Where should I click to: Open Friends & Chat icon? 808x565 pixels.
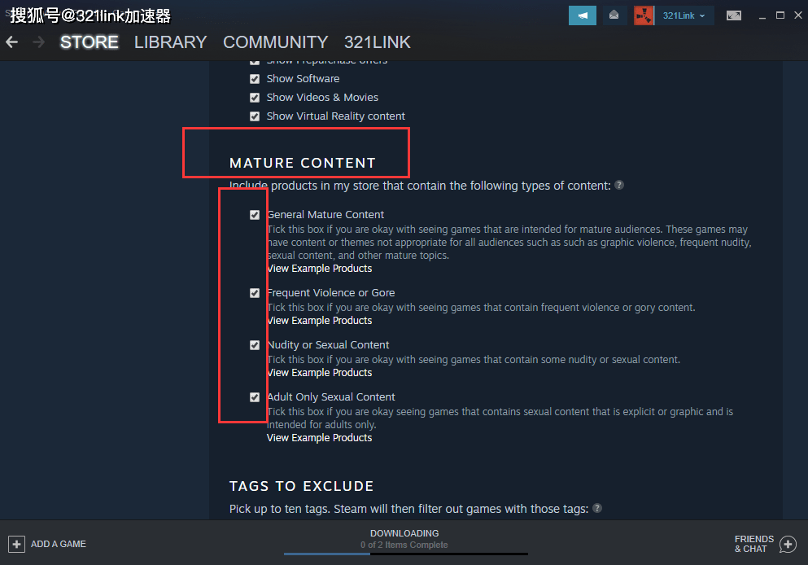(788, 544)
